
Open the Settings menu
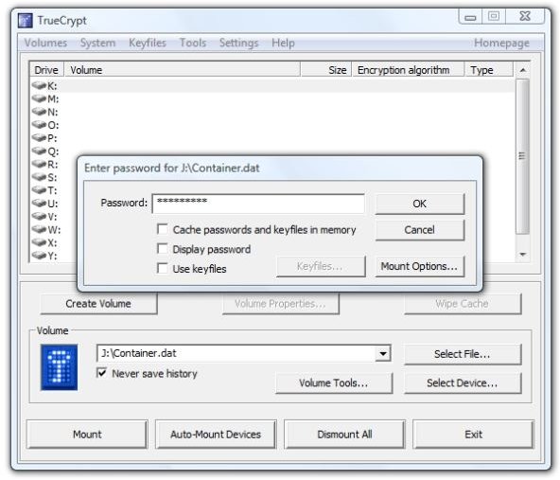pyautogui.click(x=238, y=43)
